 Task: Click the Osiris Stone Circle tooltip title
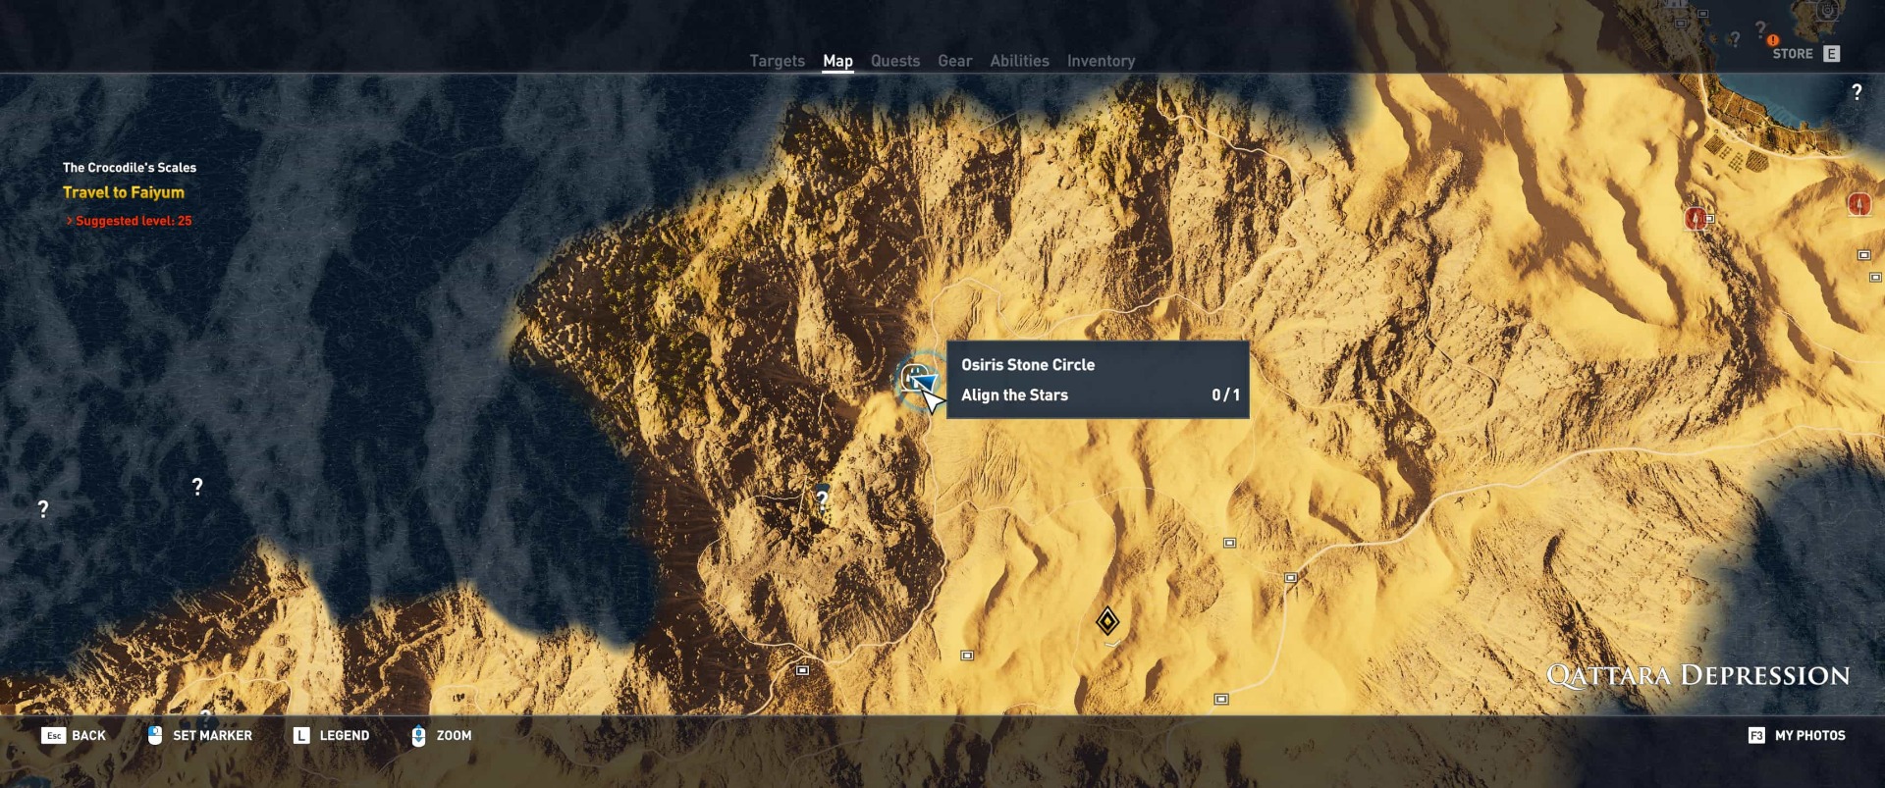pos(1028,365)
